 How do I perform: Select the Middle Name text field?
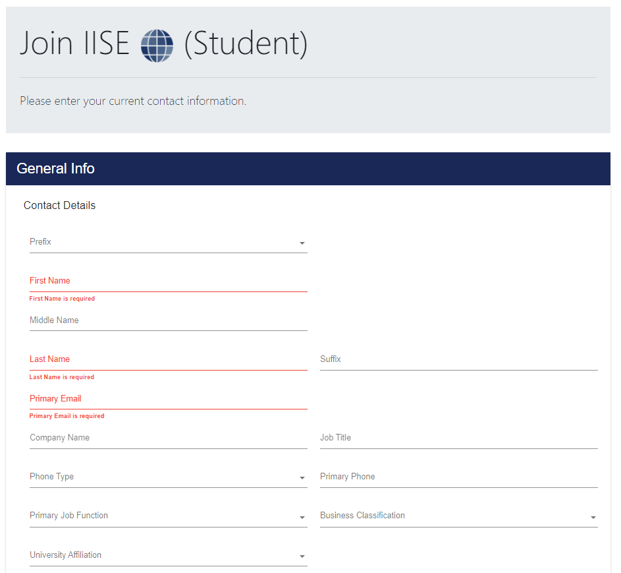169,320
